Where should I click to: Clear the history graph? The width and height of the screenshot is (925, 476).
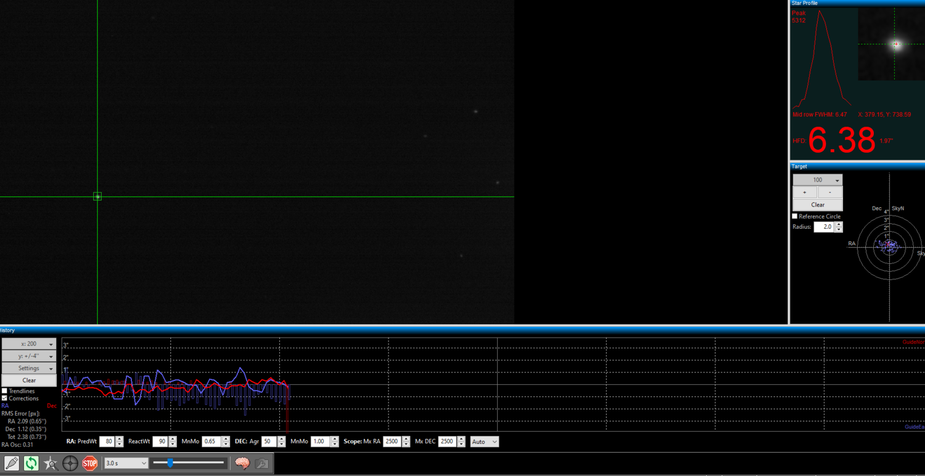(29, 380)
